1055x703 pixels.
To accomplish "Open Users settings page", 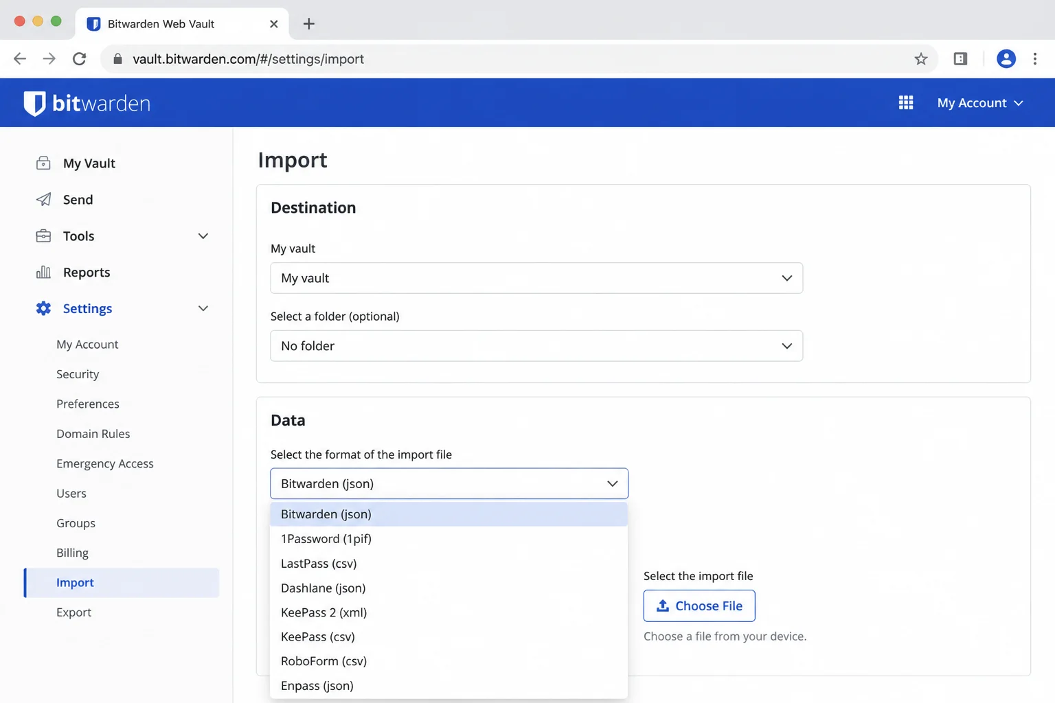I will coord(71,493).
